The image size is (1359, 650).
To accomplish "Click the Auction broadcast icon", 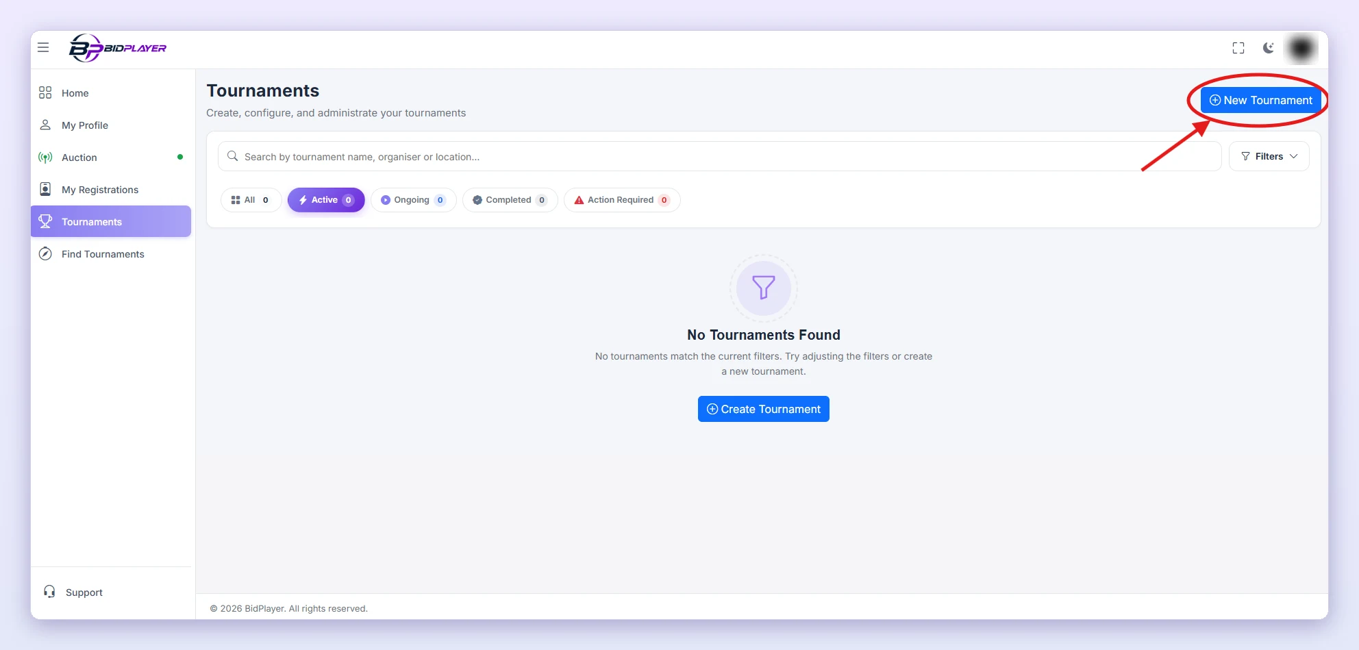I will 45,158.
